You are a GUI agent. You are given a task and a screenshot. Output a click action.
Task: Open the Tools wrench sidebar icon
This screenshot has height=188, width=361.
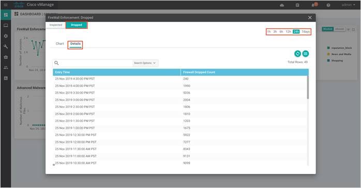pyautogui.click(x=6, y=46)
